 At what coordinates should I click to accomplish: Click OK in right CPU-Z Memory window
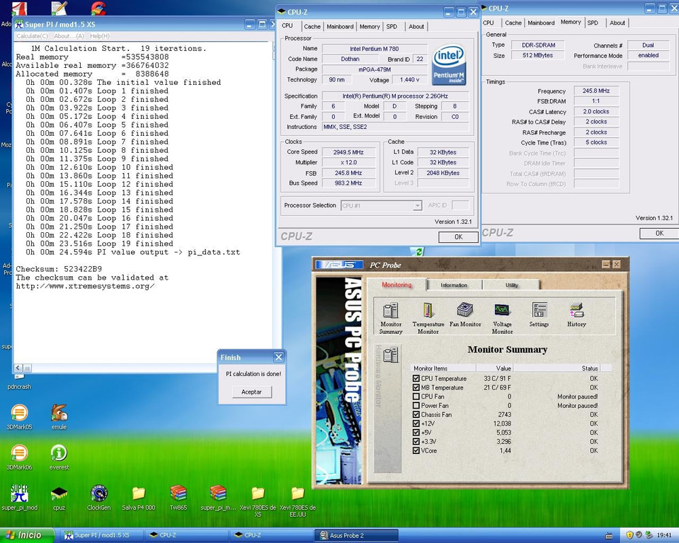659,233
